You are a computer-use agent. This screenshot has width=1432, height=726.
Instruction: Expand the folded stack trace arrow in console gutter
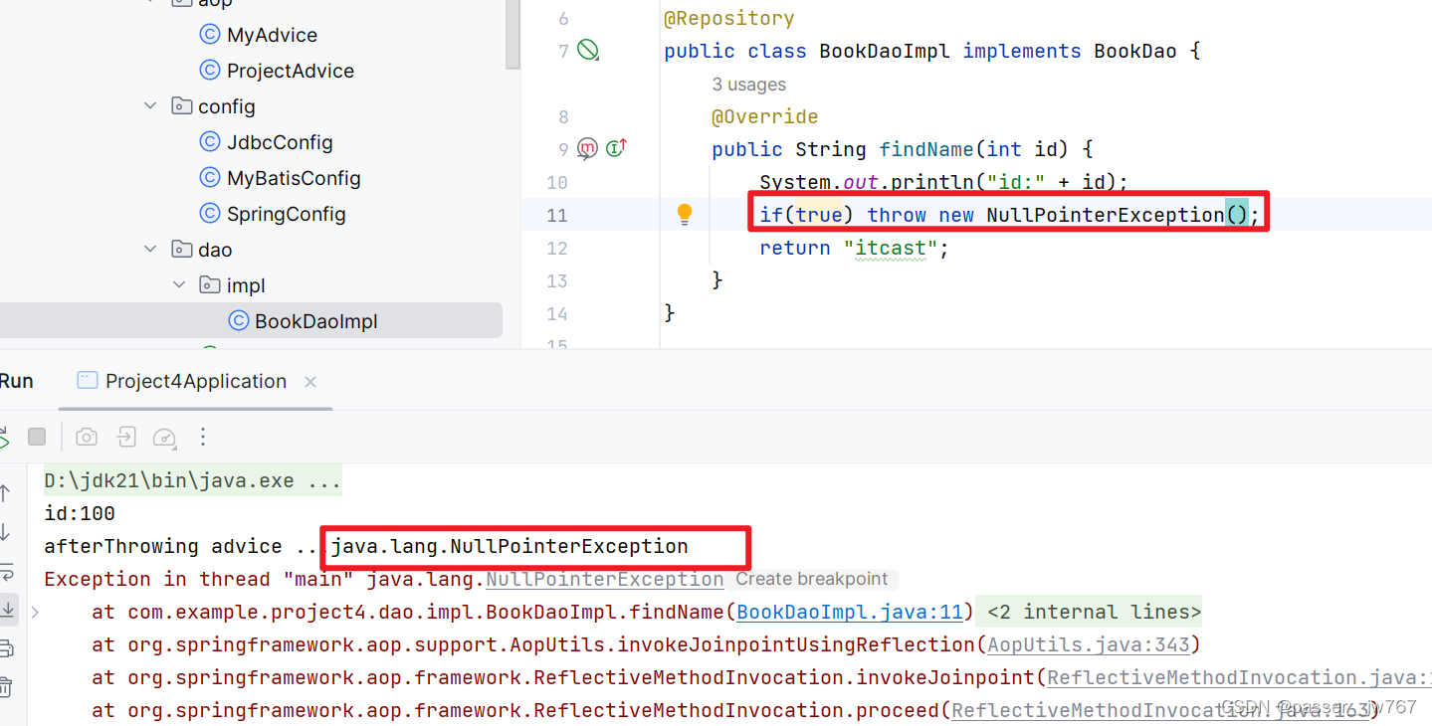click(x=36, y=612)
